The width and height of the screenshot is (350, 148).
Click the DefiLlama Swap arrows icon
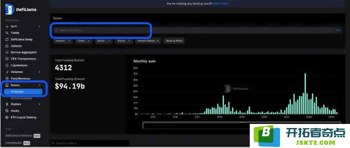(x=7, y=40)
